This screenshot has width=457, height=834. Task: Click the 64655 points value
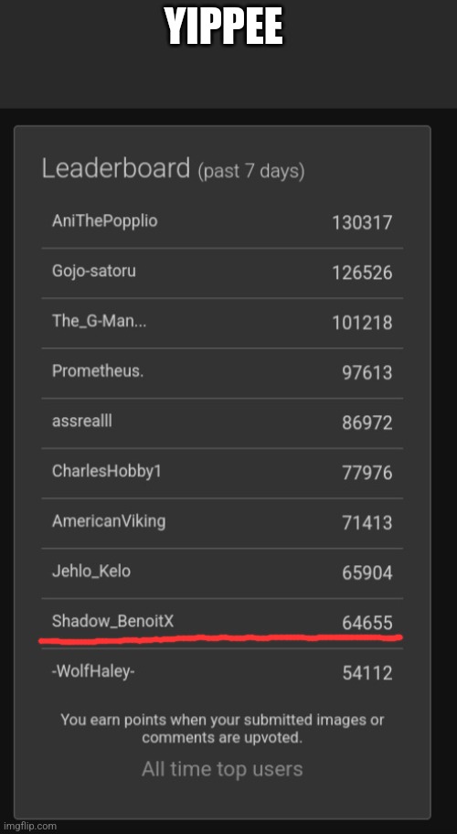367,623
